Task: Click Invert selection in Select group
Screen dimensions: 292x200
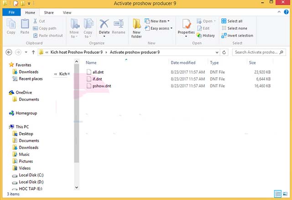Action: pos(237,36)
